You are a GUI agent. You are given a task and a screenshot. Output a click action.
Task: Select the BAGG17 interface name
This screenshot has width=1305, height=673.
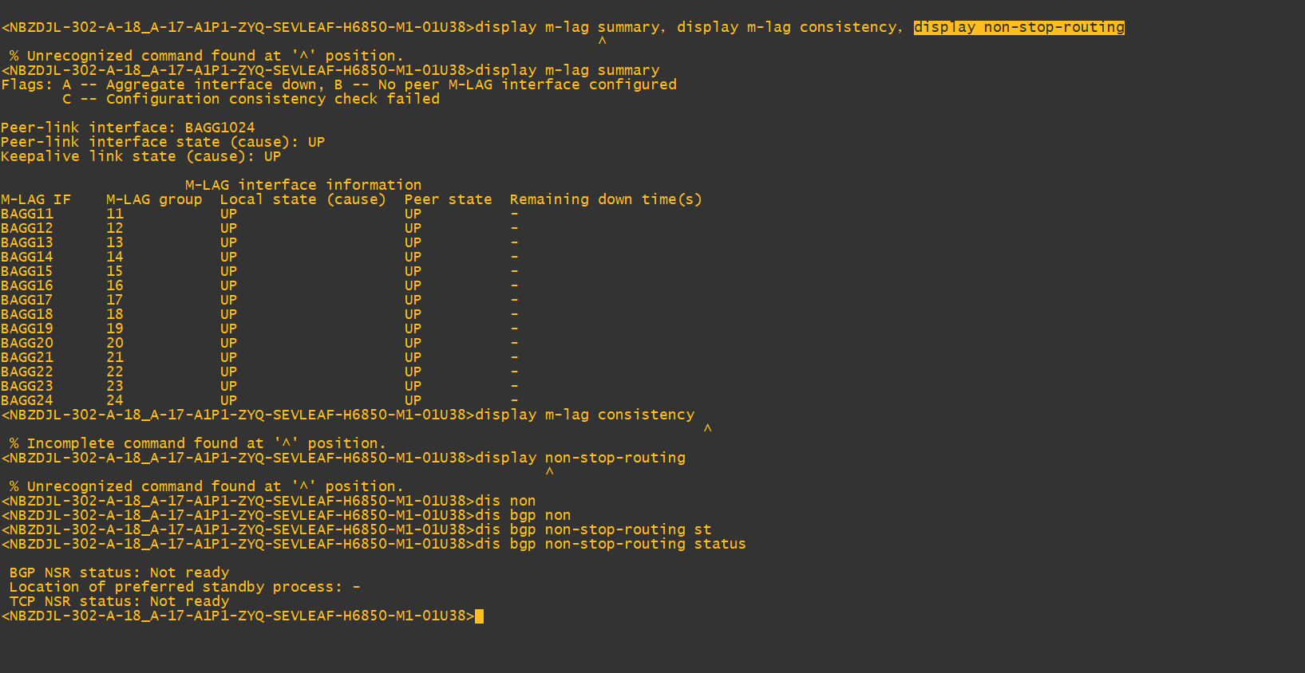[x=27, y=300]
